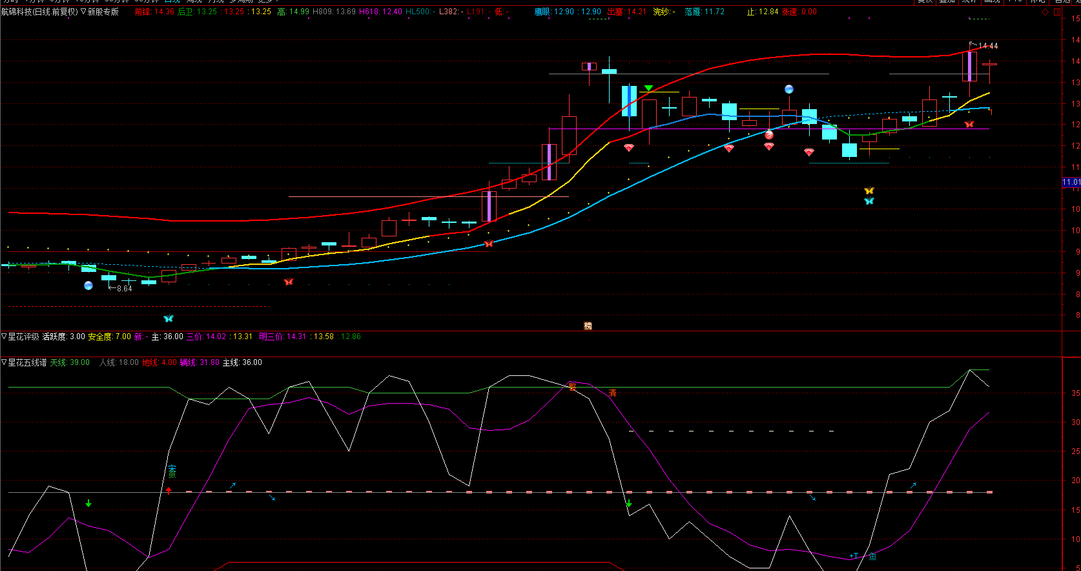Click the 星花评级 indicator name
The width and height of the screenshot is (1081, 571).
[x=23, y=337]
